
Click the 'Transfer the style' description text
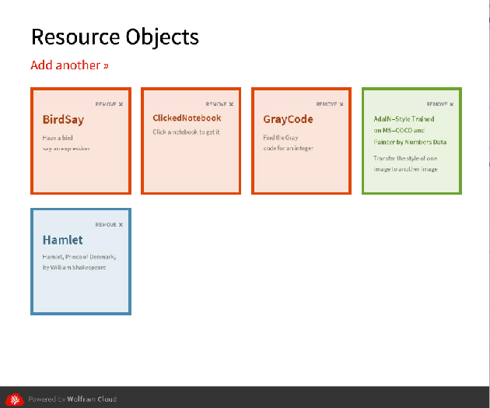pyautogui.click(x=405, y=164)
